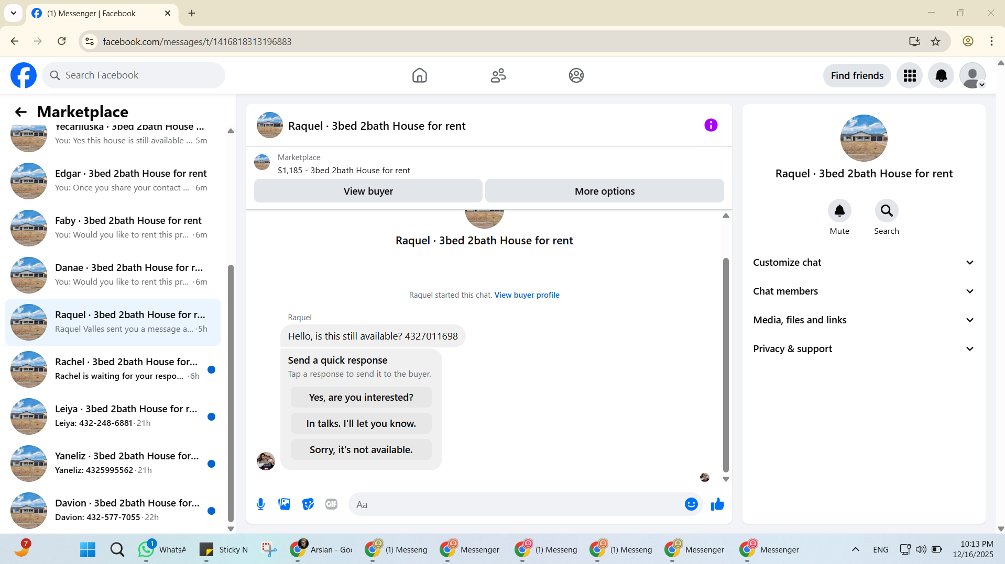Viewport: 1005px width, 564px height.
Task: Click the chat list scrollbar up arrow
Action: tap(231, 131)
